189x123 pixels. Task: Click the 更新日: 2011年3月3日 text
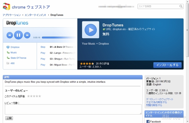[158, 81]
